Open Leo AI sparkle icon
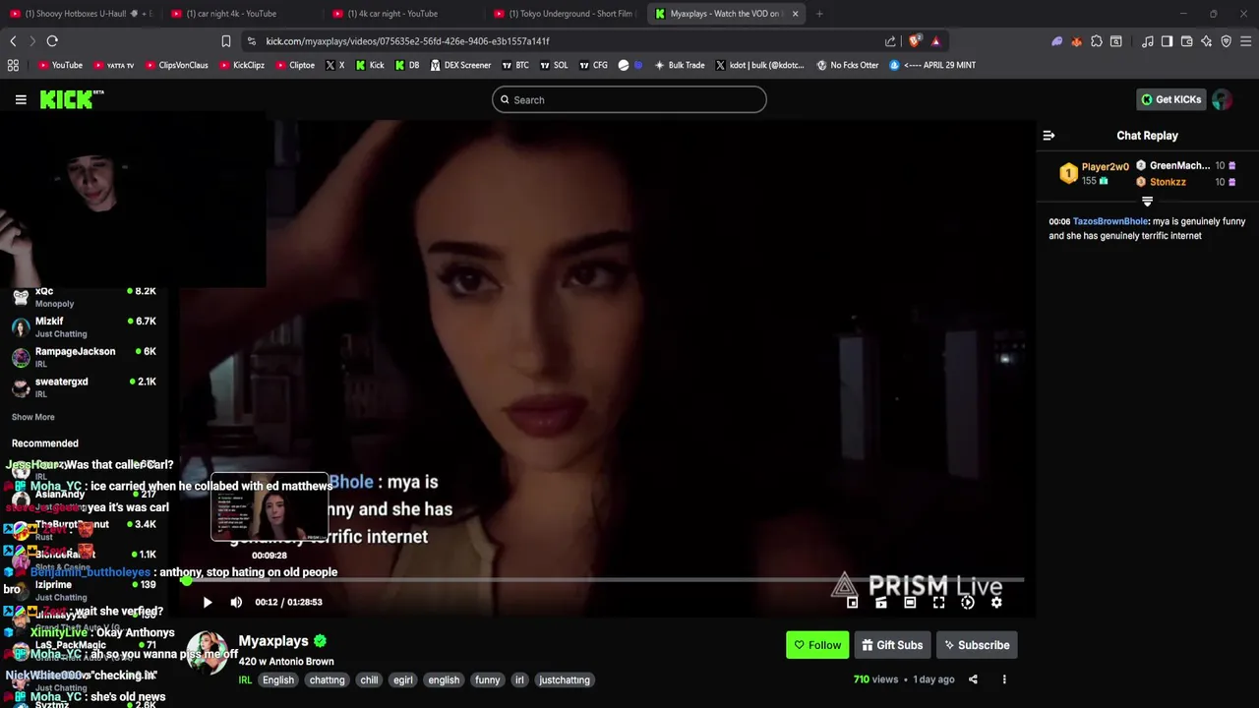Screen dimensions: 1259x708 click(1206, 41)
